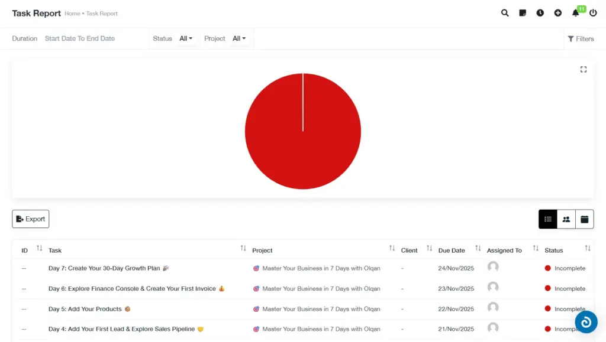Open notifications via the bell icon
This screenshot has width=606, height=342.
[x=575, y=12]
